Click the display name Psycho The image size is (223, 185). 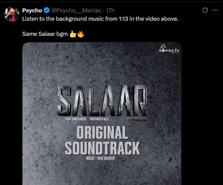click(x=32, y=10)
